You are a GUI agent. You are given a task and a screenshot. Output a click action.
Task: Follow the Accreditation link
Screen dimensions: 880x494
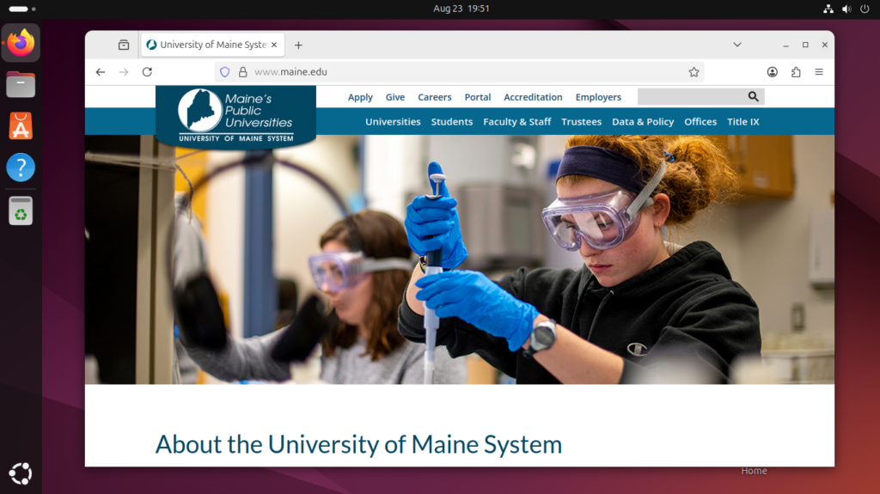click(533, 97)
